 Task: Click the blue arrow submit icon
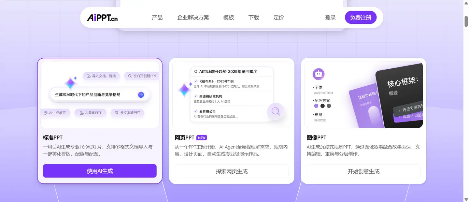141,95
